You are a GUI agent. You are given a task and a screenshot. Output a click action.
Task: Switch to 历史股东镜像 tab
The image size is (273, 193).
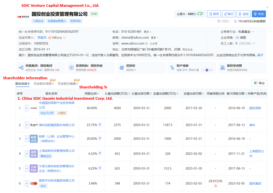[67, 84]
